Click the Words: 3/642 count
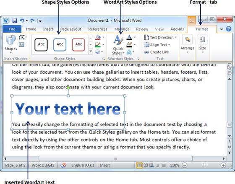The height and width of the screenshot is (184, 235). (x=43, y=165)
